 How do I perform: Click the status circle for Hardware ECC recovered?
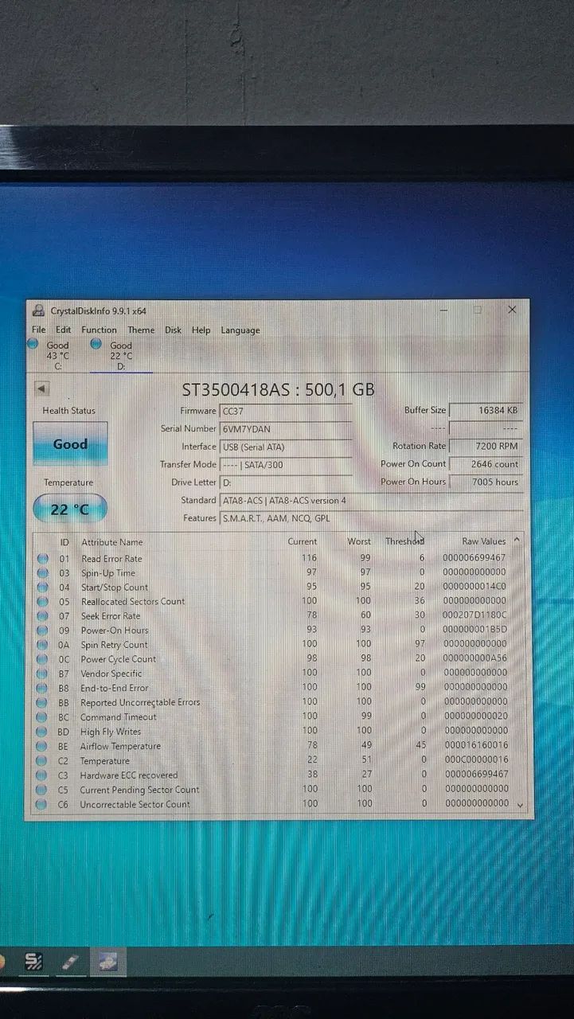(42, 775)
